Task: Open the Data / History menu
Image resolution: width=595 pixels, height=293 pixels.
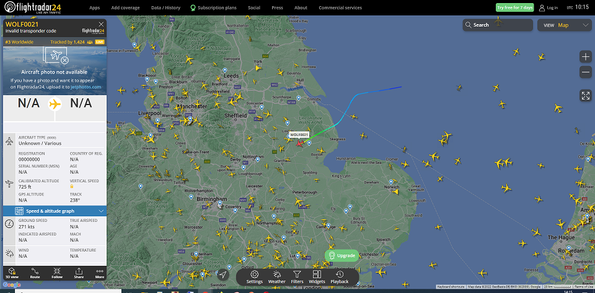Action: coord(165,7)
